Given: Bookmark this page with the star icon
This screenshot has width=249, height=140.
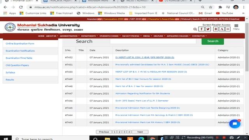Looking at the screenshot, I should pyautogui.click(x=210, y=7).
